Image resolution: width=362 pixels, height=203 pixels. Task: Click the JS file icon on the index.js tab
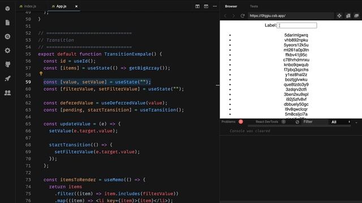pos(21,6)
